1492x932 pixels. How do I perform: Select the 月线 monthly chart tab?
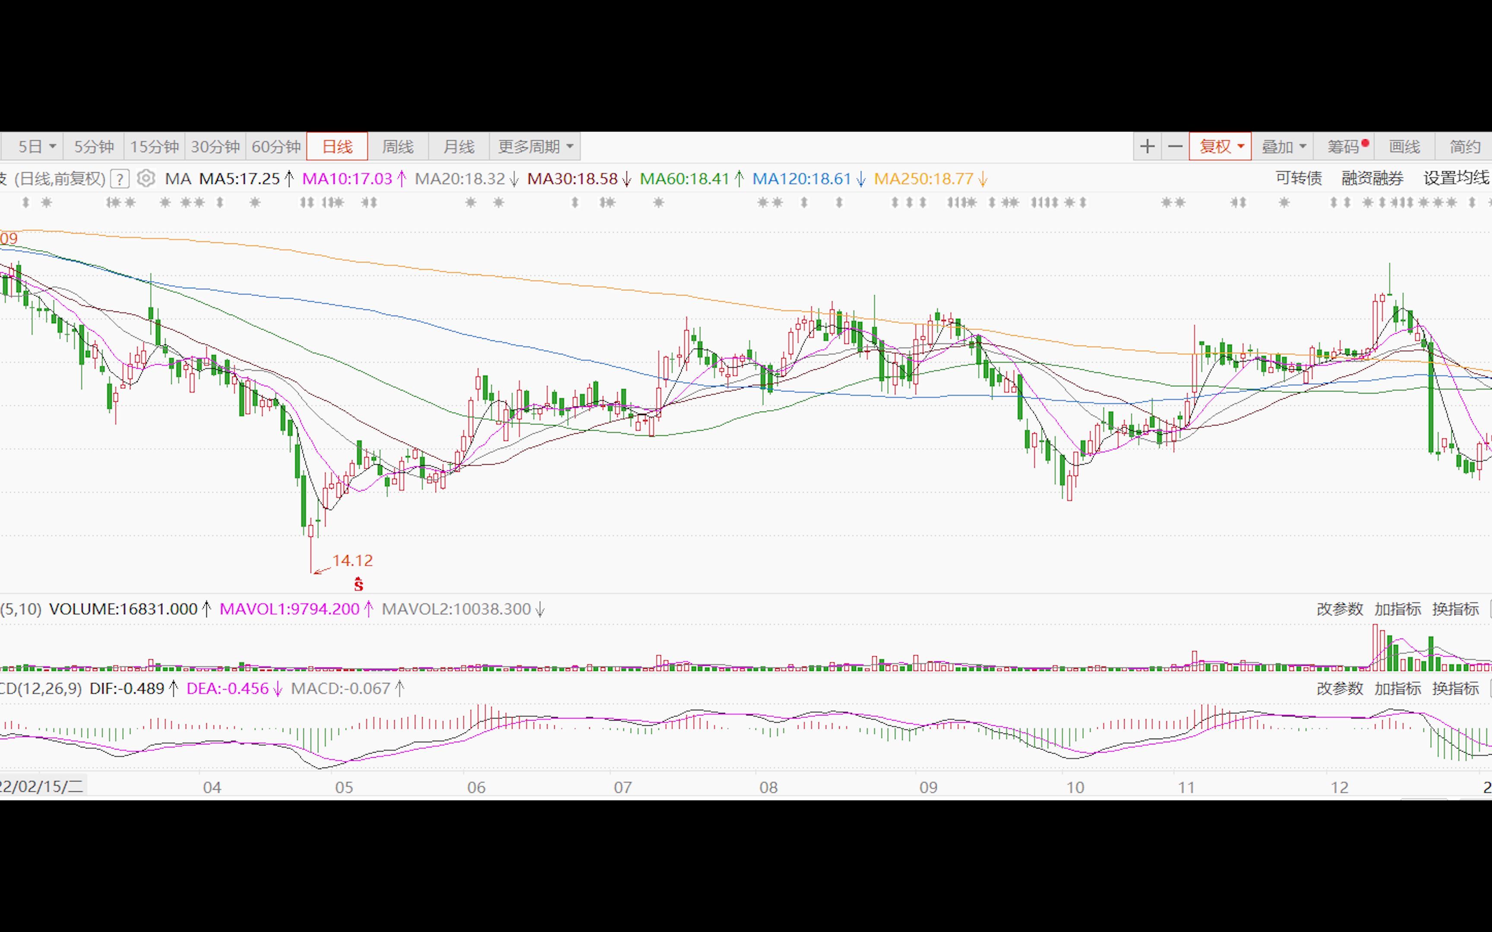tap(459, 147)
